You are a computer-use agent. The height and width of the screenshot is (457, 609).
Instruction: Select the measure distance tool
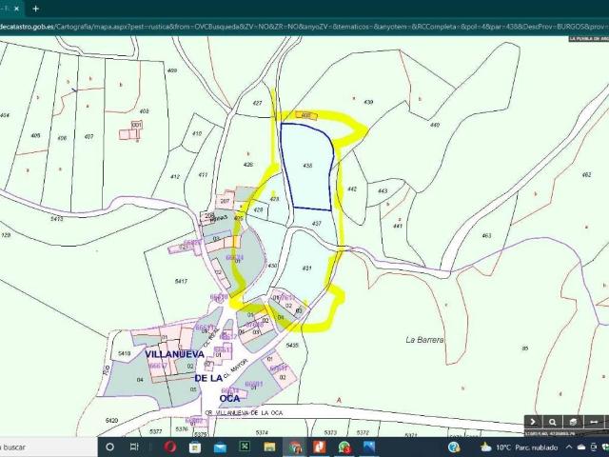tap(594, 422)
